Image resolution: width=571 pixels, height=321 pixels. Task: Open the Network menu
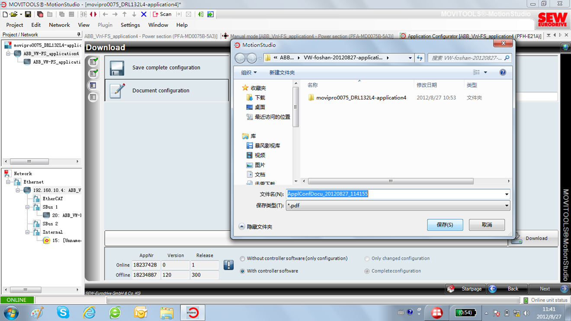(59, 25)
